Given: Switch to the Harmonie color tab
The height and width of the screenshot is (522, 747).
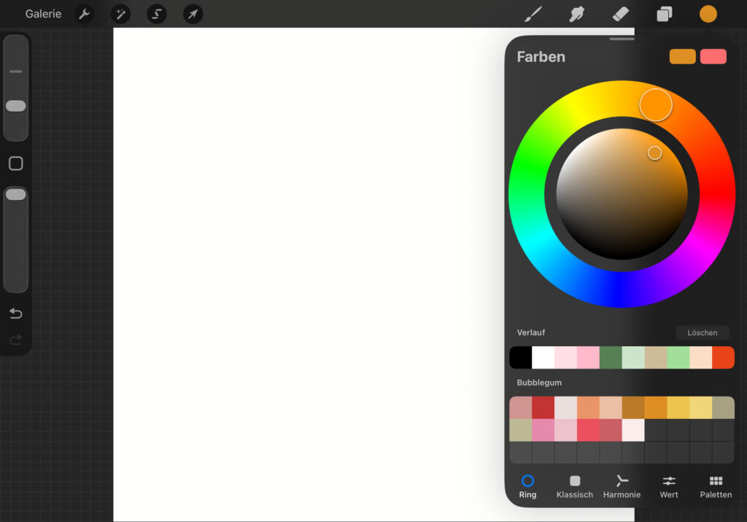Looking at the screenshot, I should tap(622, 487).
